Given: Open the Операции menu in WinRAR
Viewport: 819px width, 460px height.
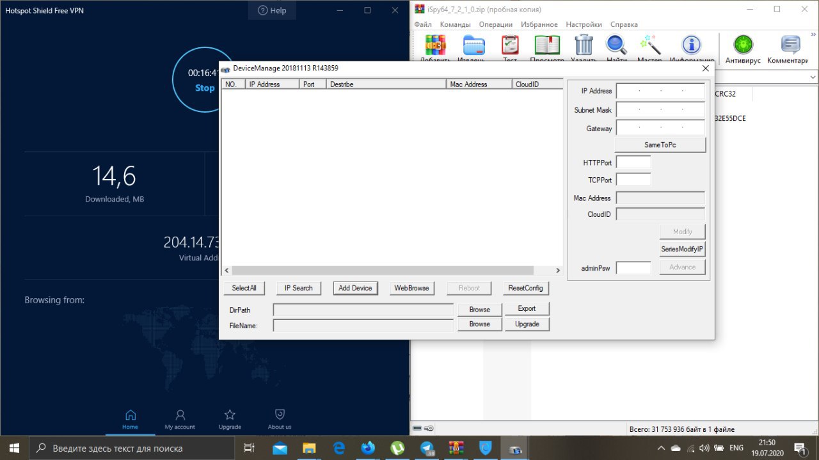Looking at the screenshot, I should [496, 24].
